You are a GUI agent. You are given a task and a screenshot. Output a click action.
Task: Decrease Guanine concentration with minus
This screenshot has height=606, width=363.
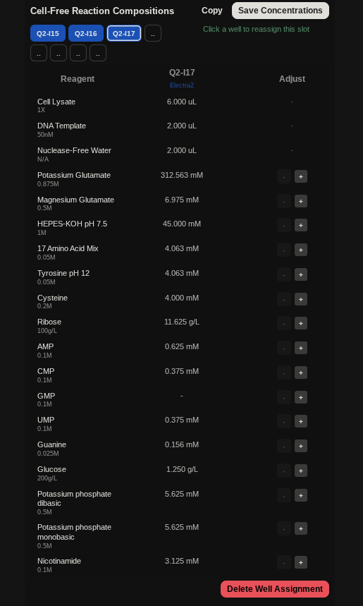coord(284,446)
